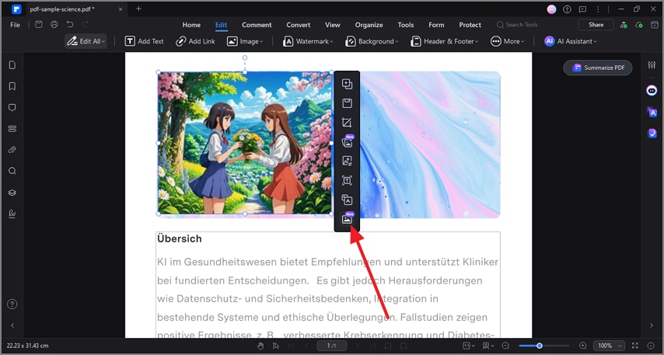Open the 100% zoom dropdown
Screen dimensions: 664x355
click(x=609, y=346)
